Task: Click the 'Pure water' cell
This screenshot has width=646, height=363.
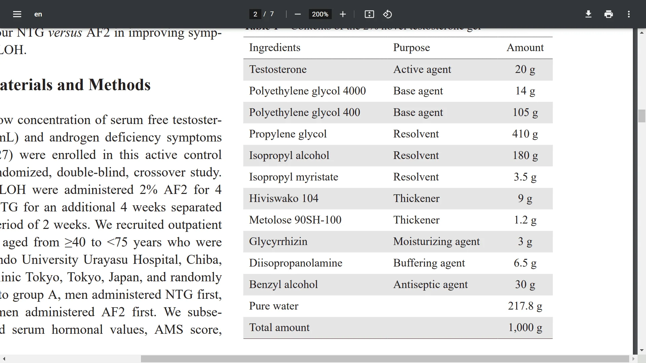Action: tap(274, 306)
